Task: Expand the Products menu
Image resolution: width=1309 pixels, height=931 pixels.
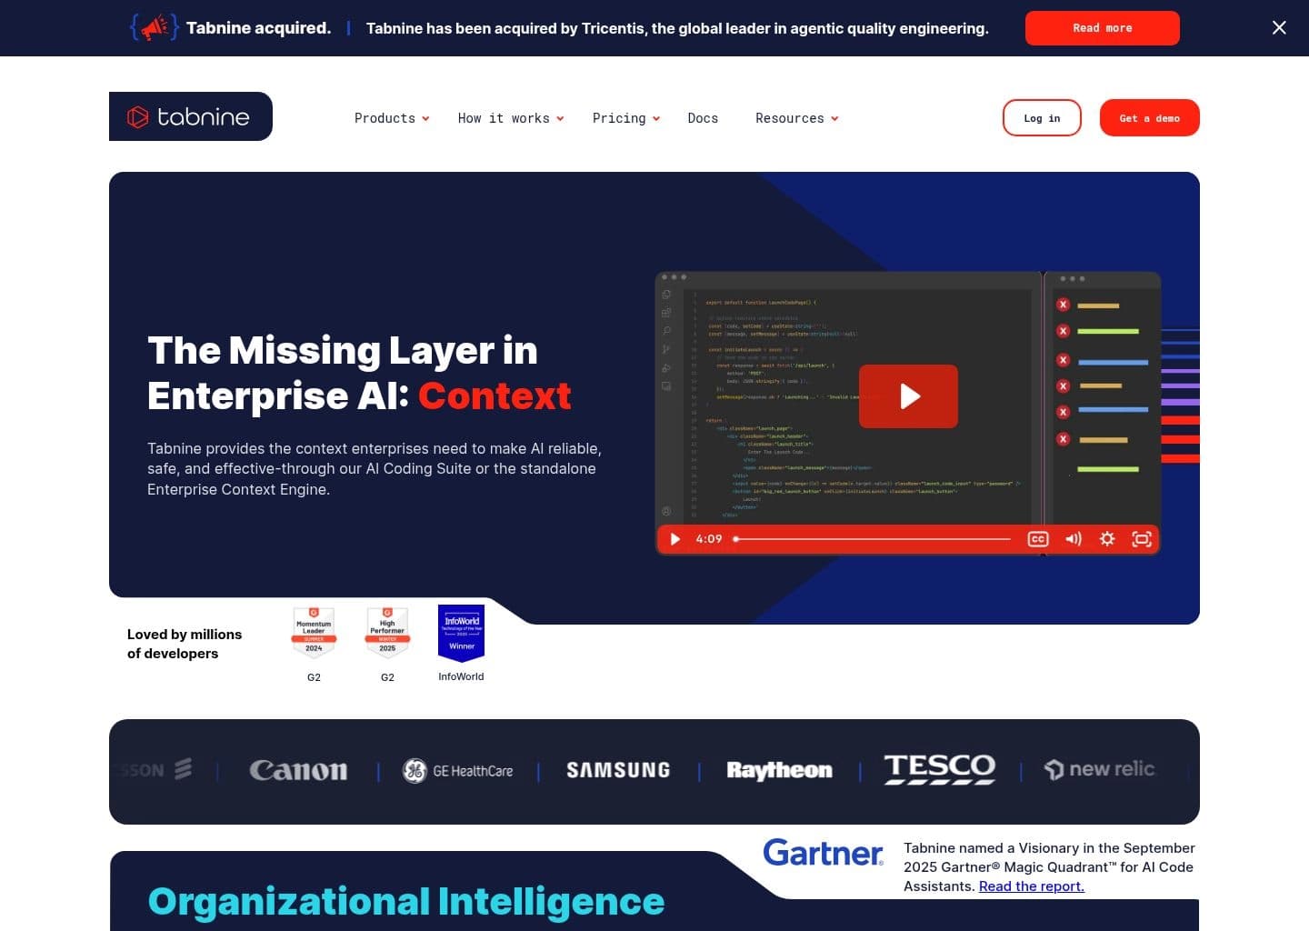Action: 392,118
